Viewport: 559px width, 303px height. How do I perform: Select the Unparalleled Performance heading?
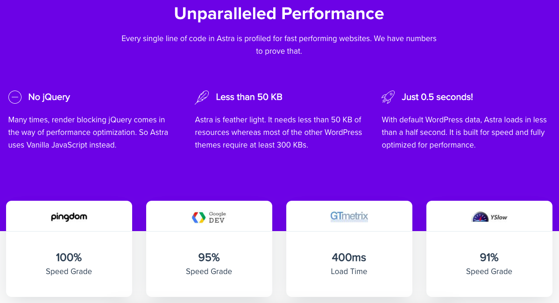(x=279, y=14)
